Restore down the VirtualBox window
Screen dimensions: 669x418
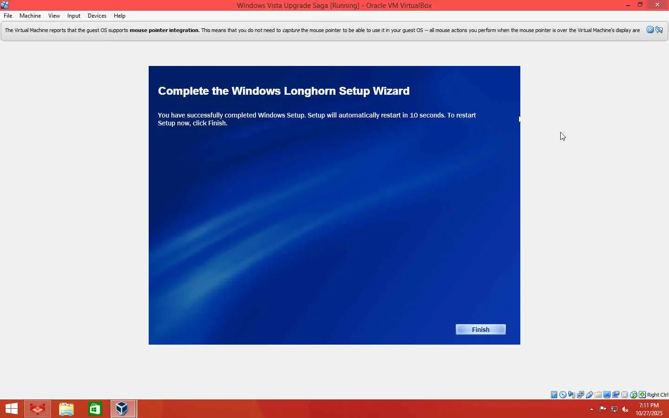click(x=640, y=5)
